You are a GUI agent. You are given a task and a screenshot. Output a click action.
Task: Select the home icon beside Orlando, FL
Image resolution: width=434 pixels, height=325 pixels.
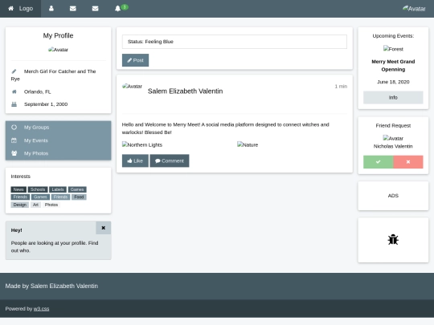point(14,91)
